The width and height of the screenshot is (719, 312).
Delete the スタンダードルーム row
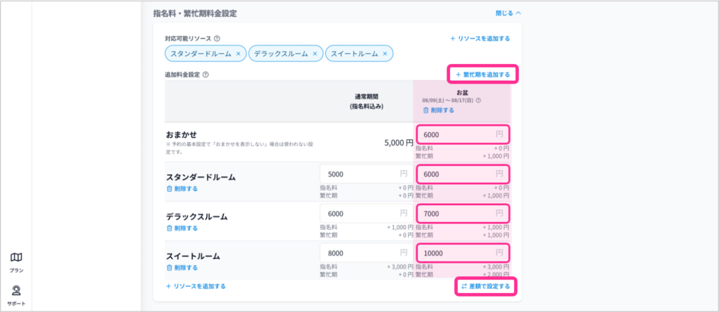pos(182,188)
